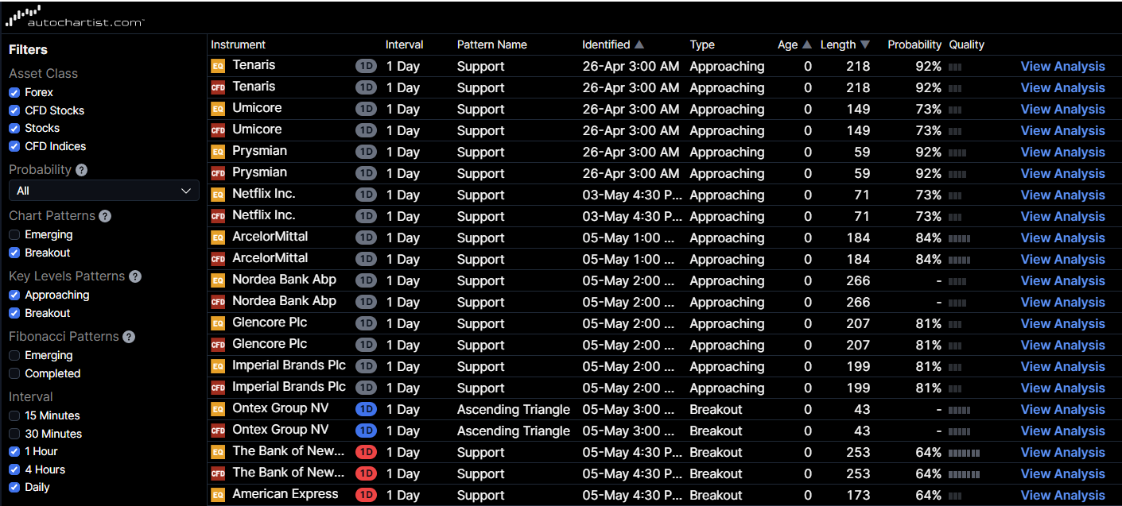This screenshot has width=1122, height=506.
Task: Sort by the Probability column header
Action: tap(914, 44)
